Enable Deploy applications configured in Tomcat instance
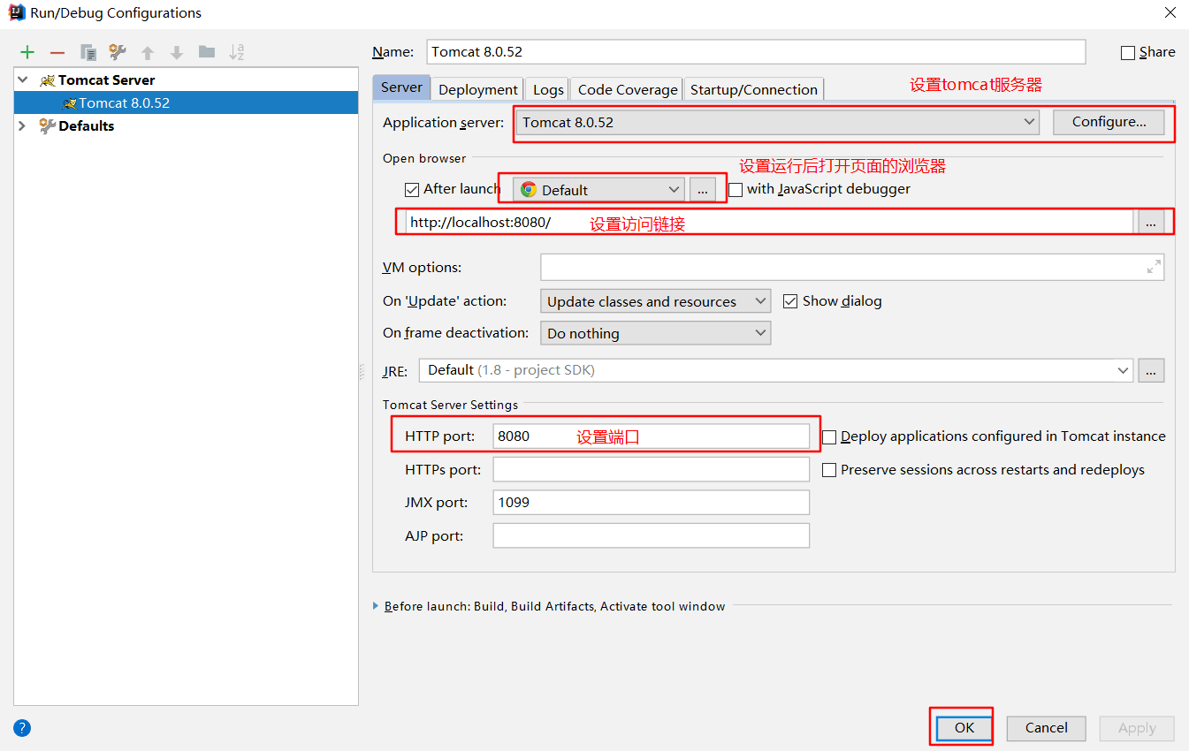Screen dimensions: 1189x751 click(829, 436)
